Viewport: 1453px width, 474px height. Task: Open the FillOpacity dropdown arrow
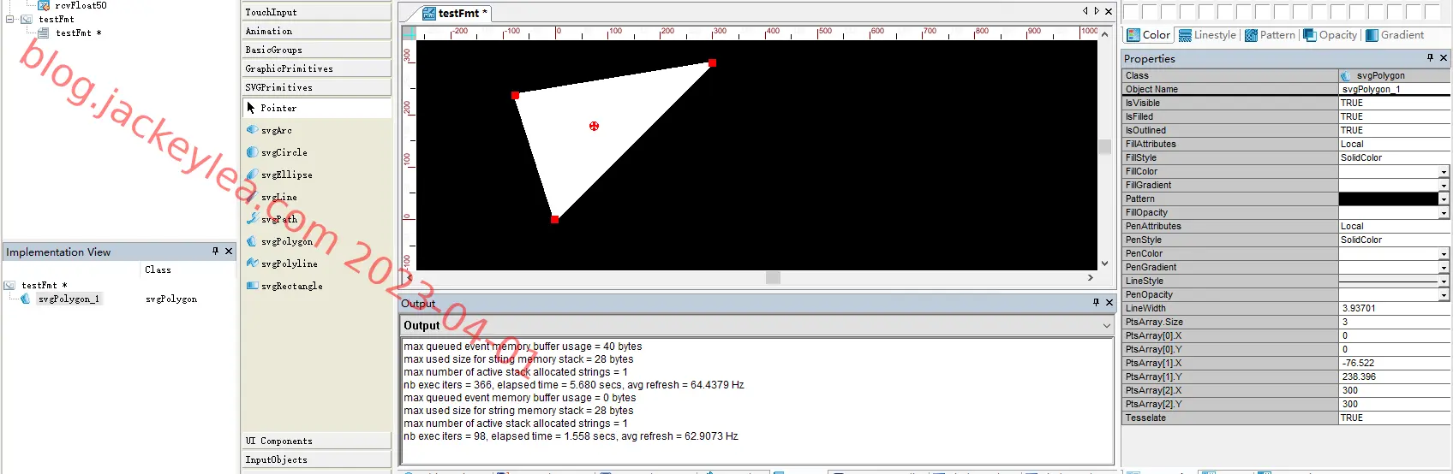1444,213
